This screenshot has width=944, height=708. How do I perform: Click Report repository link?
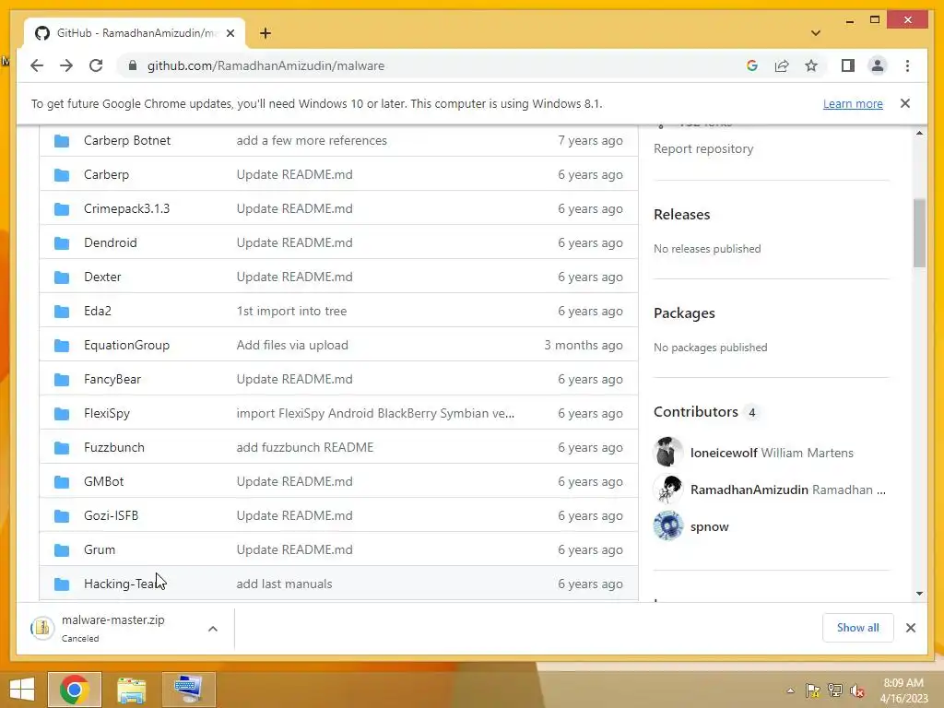[703, 148]
